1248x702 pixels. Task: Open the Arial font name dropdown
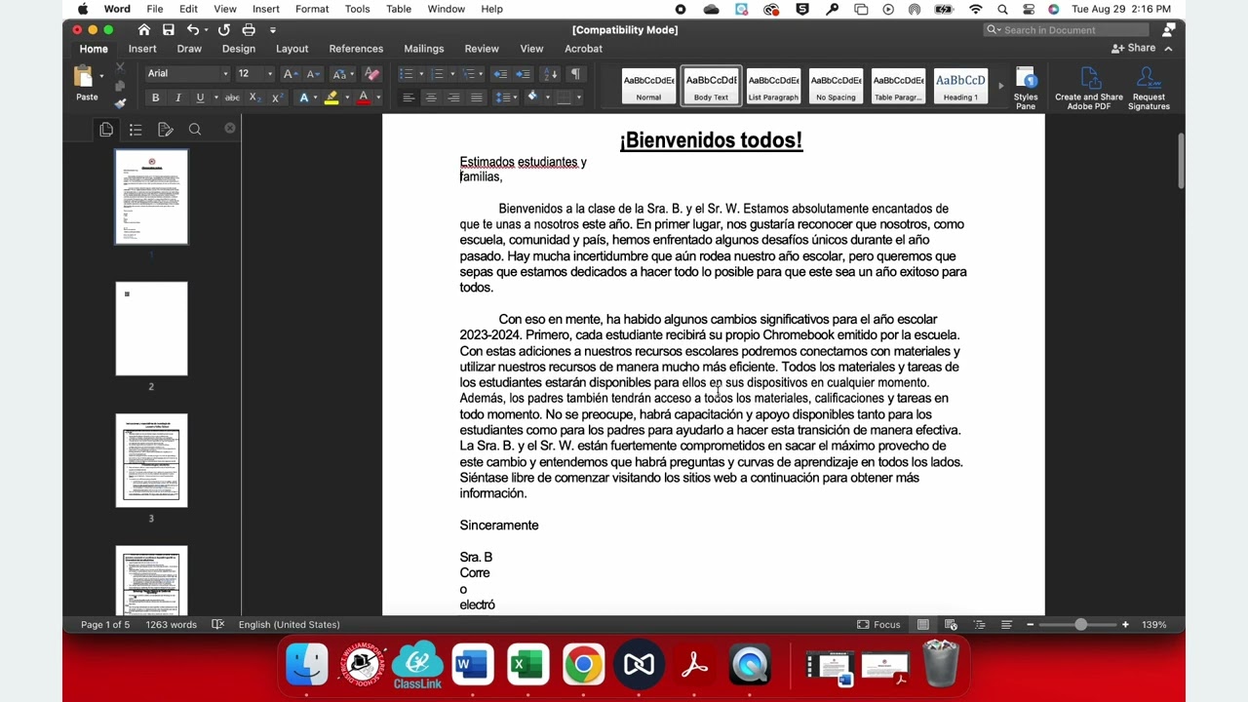pyautogui.click(x=225, y=74)
